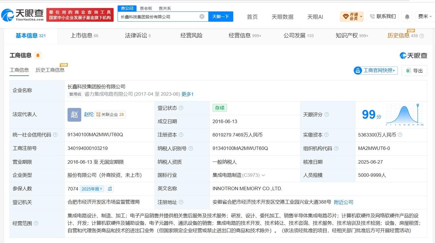Open the 首页 navigation link

252,17
